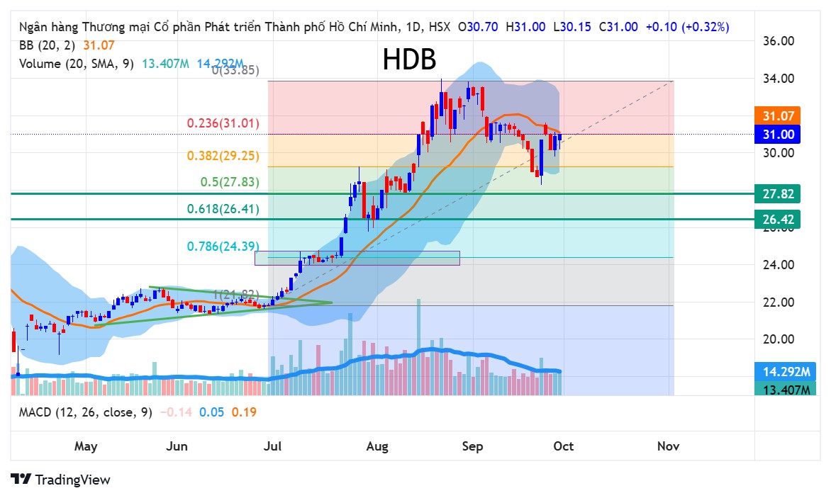The width and height of the screenshot is (831, 498).
Task: Click the MACD (12, 26, close, 9) legend
Action: point(85,412)
